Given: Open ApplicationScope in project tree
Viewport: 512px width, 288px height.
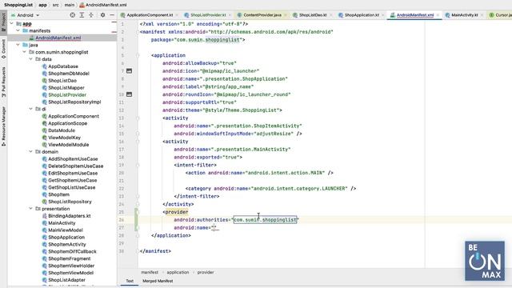Looking at the screenshot, I should click(67, 123).
